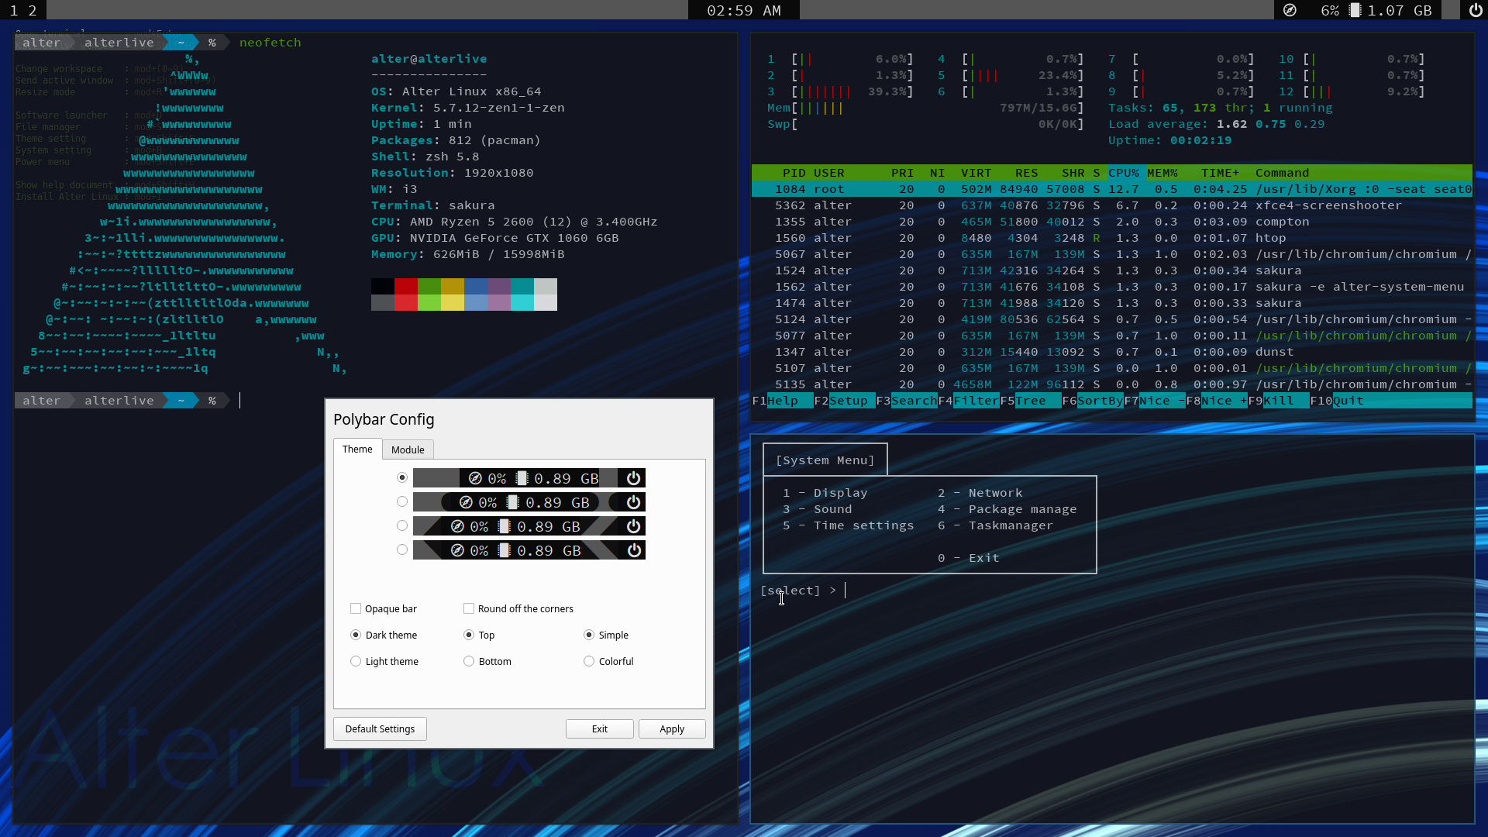Choose Bottom bar placement

click(x=469, y=661)
